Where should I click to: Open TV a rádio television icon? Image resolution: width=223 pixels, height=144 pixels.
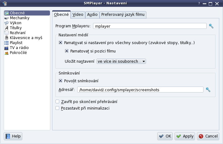[7, 48]
